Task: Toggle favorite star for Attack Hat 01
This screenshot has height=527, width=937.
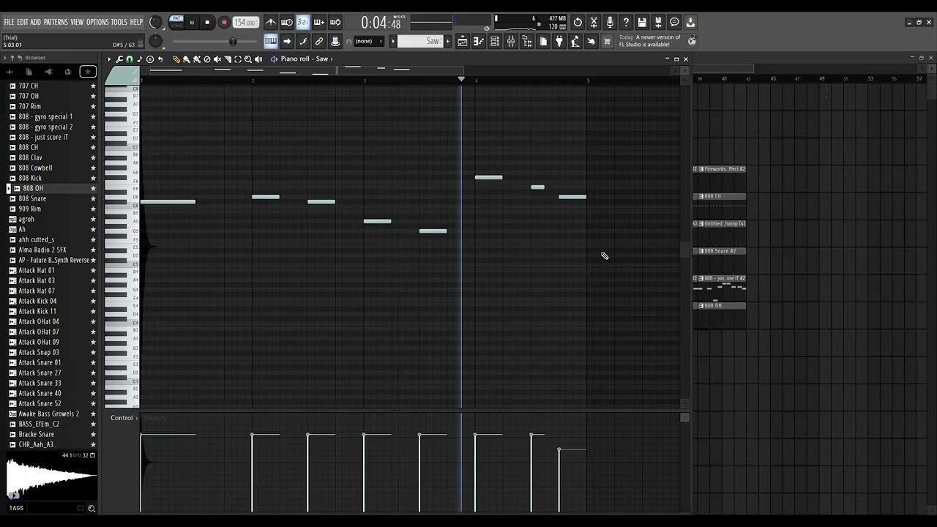Action: (x=93, y=270)
